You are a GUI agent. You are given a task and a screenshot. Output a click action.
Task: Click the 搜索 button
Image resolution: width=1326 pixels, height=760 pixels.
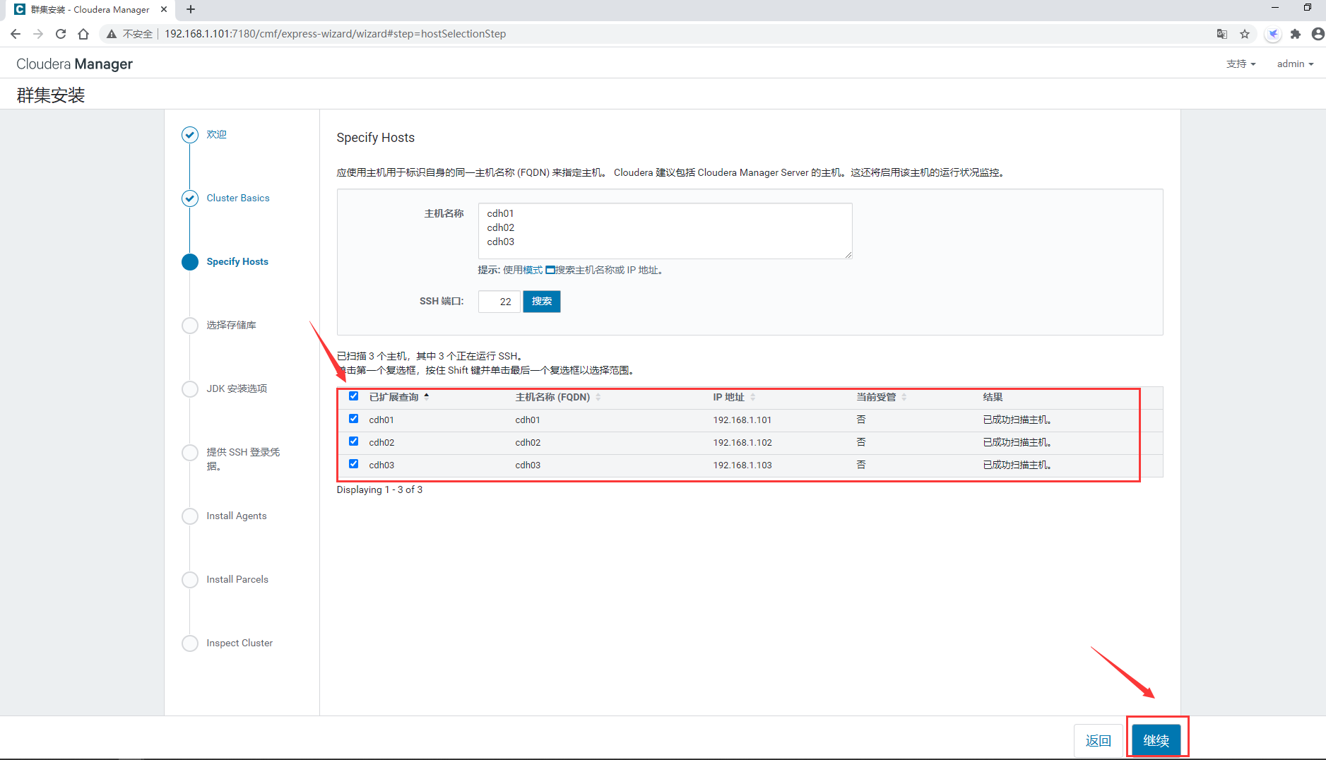542,302
